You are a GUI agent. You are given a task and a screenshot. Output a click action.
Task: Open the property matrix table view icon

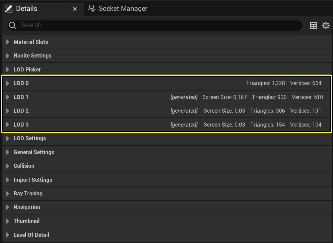(314, 26)
